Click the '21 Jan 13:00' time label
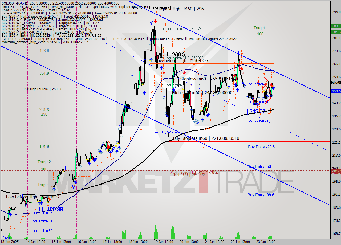The image size is (341, 245). click(x=214, y=242)
